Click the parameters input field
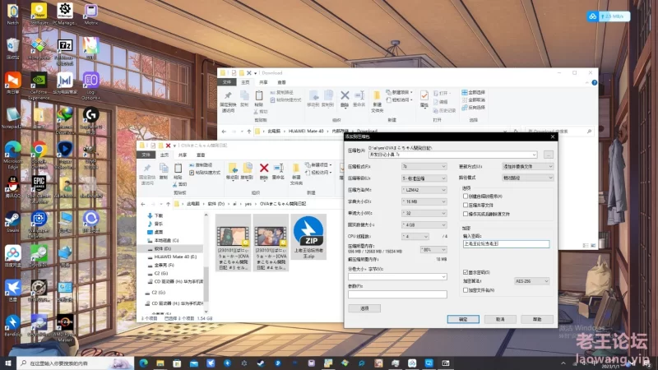This screenshot has height=370, width=658. [x=397, y=294]
